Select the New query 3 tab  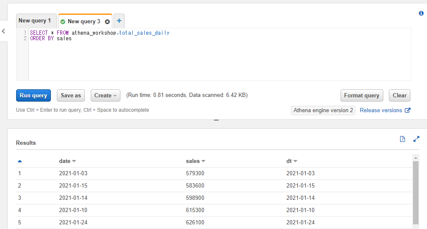click(84, 22)
